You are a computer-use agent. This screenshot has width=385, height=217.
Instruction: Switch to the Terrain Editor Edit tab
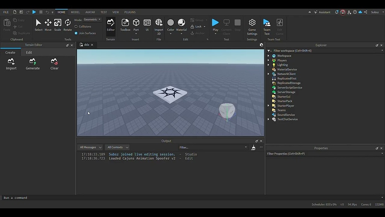click(x=29, y=52)
